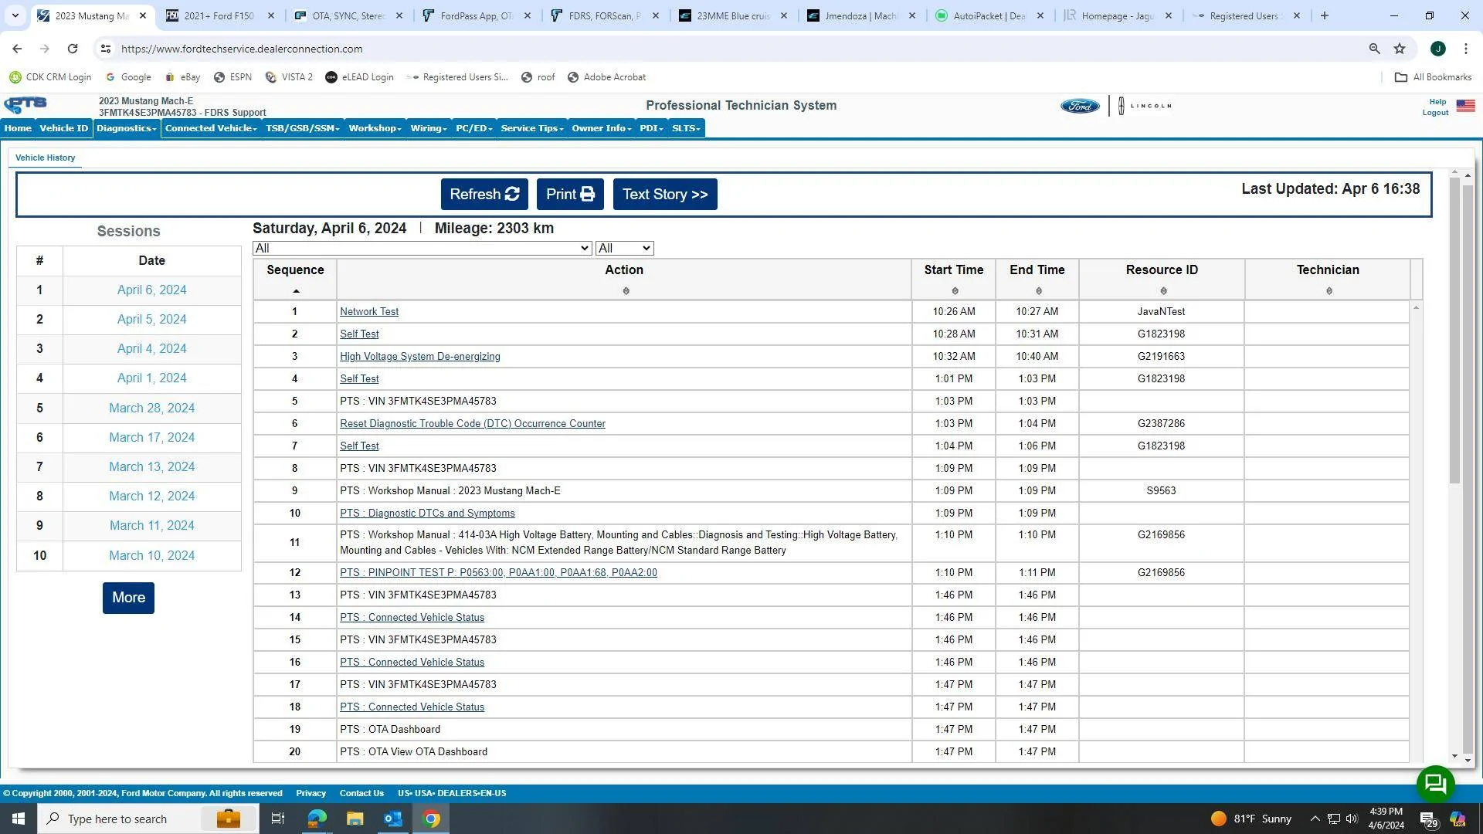
Task: Open the CDK CRM Login bookmark
Action: pyautogui.click(x=50, y=77)
